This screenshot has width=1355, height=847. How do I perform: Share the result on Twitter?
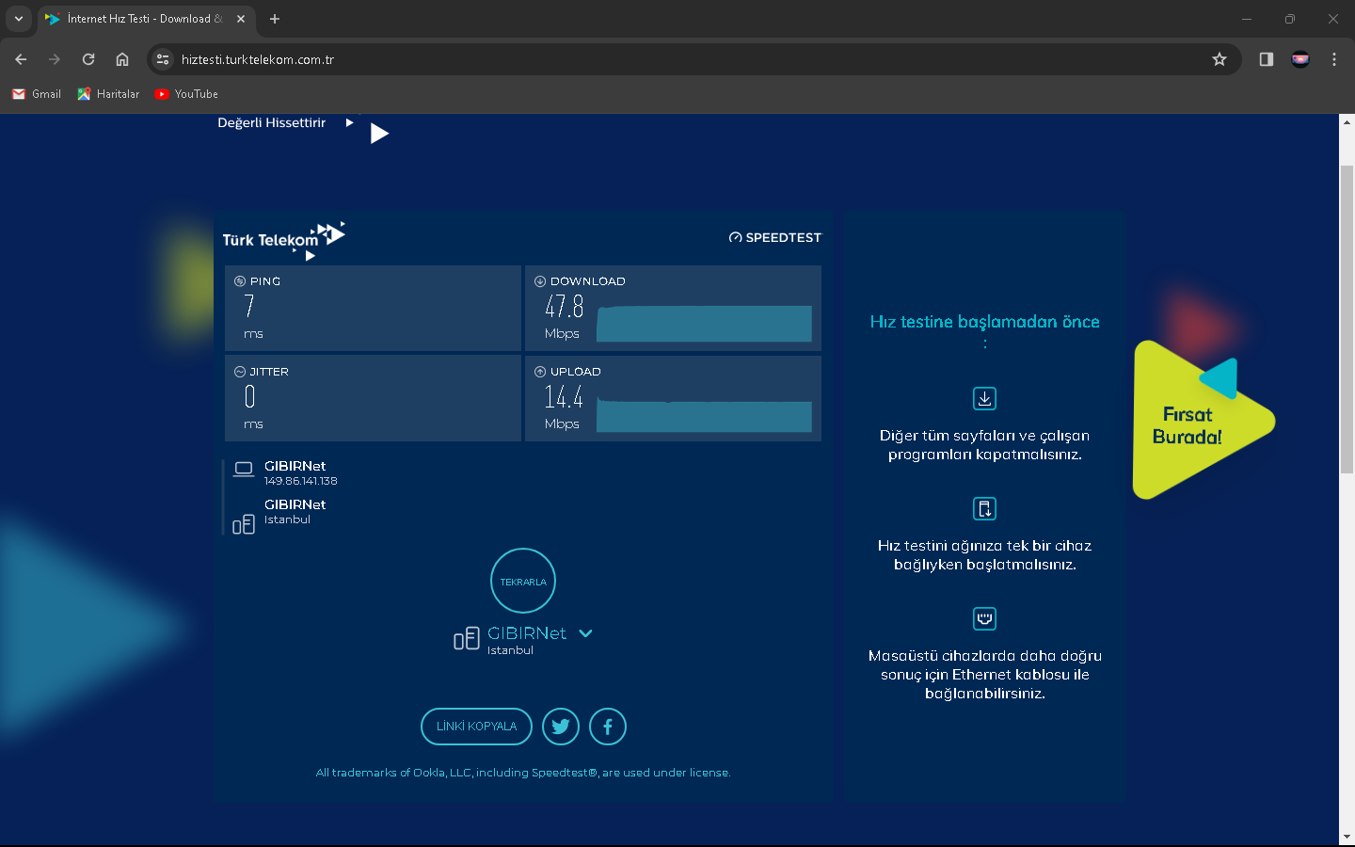coord(561,727)
